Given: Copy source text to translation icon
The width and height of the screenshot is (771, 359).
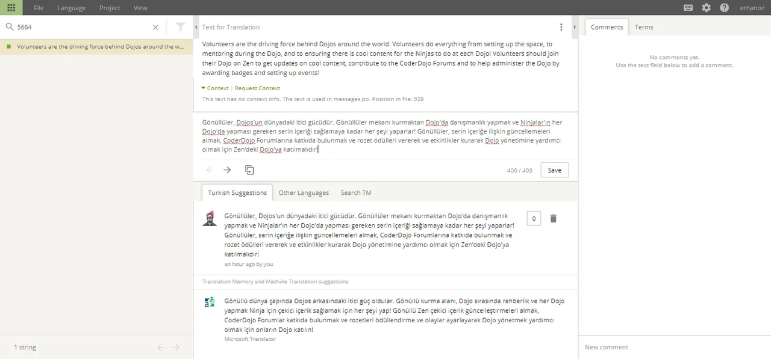Looking at the screenshot, I should point(249,170).
